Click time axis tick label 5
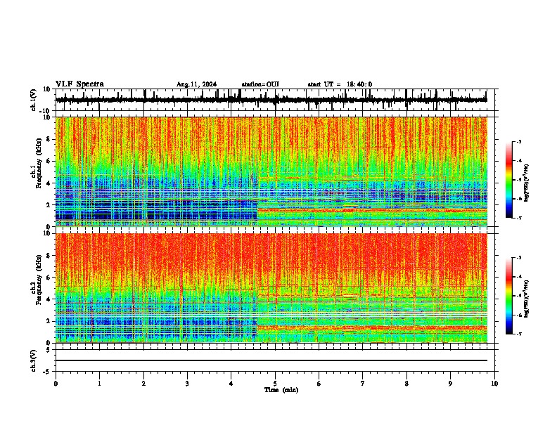This screenshot has height=430, width=557. (275, 384)
